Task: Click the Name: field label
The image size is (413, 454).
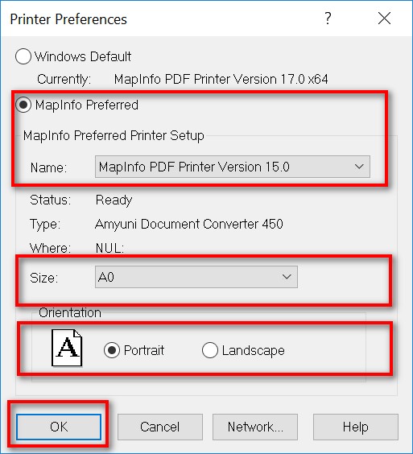Action: (48, 167)
